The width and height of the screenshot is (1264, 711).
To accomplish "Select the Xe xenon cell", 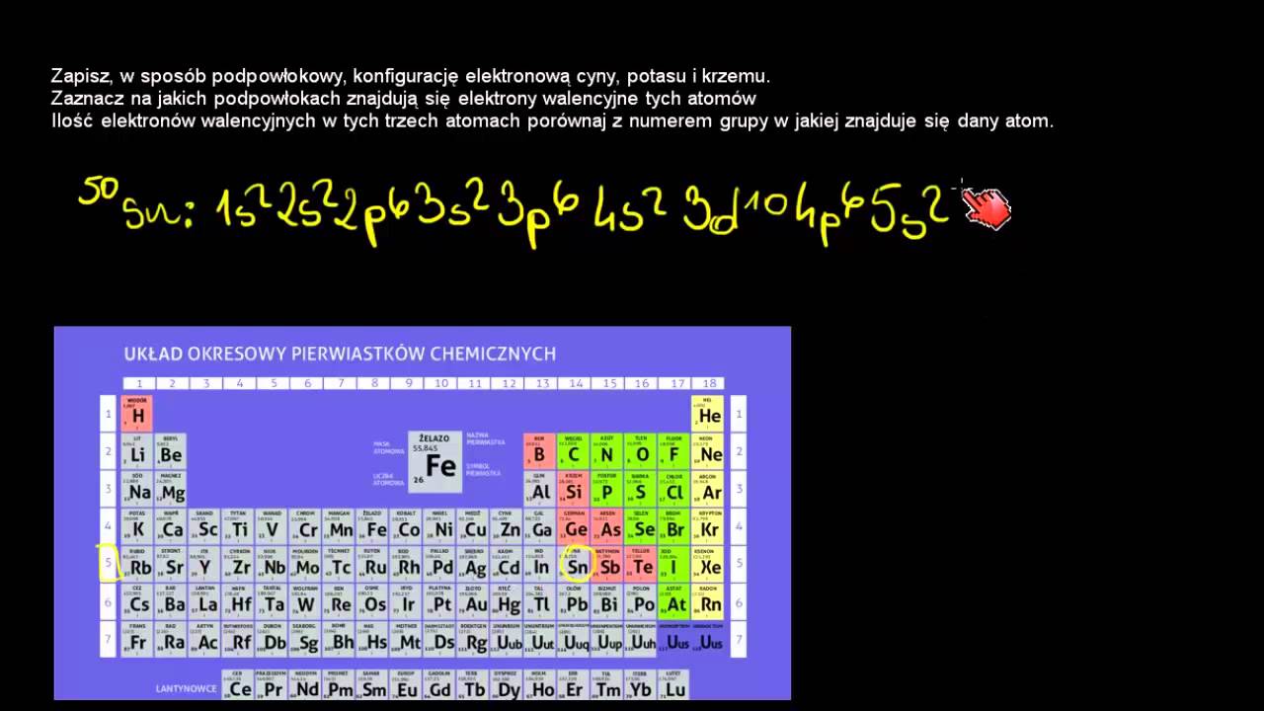I will [708, 564].
